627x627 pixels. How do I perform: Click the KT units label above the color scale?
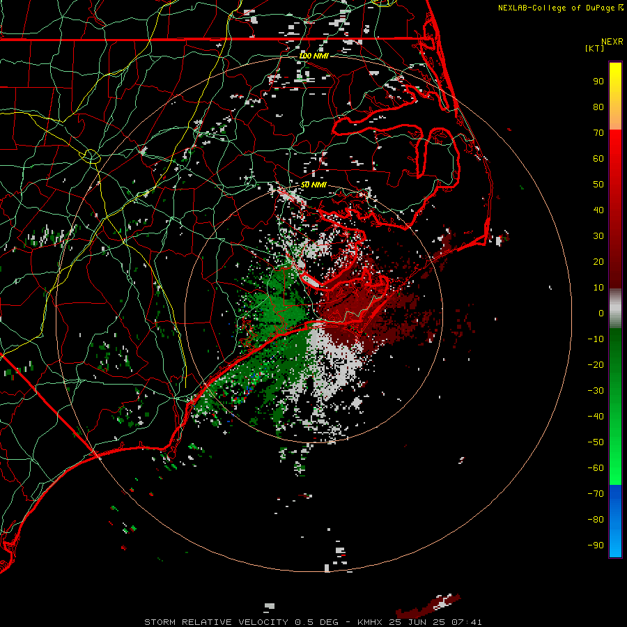595,48
